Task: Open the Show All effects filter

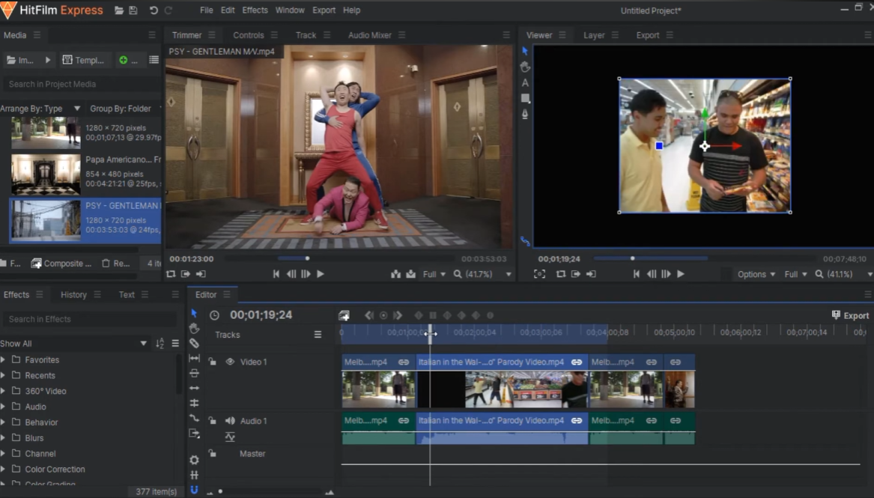Action: 74,344
